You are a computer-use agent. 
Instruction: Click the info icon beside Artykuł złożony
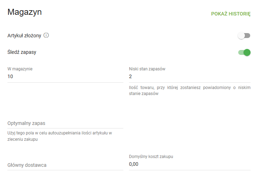pyautogui.click(x=46, y=36)
